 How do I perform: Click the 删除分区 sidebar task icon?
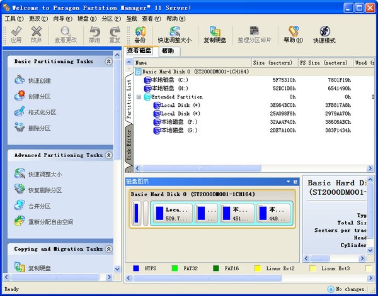click(x=20, y=128)
